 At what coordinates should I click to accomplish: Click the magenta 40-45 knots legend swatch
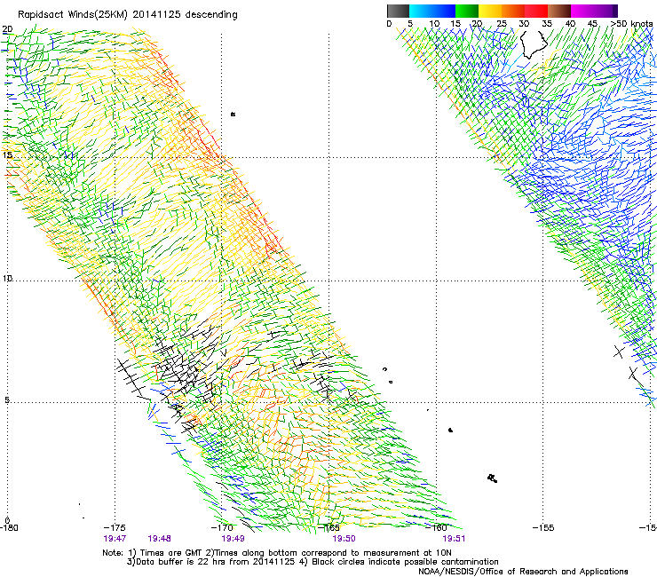coord(582,11)
